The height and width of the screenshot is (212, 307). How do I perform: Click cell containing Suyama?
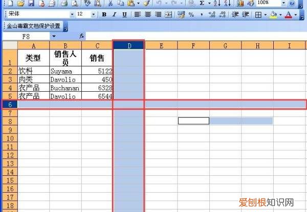65,71
